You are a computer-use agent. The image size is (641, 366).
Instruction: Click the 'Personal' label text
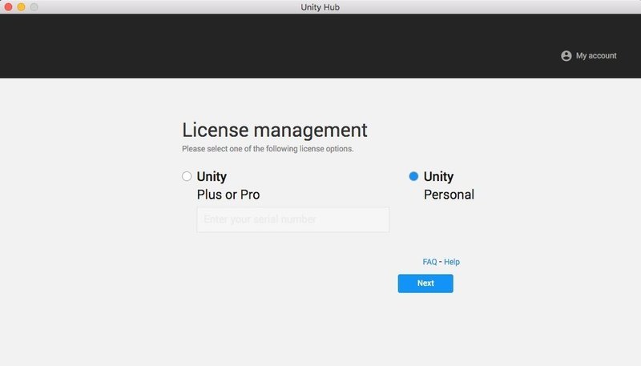(449, 195)
